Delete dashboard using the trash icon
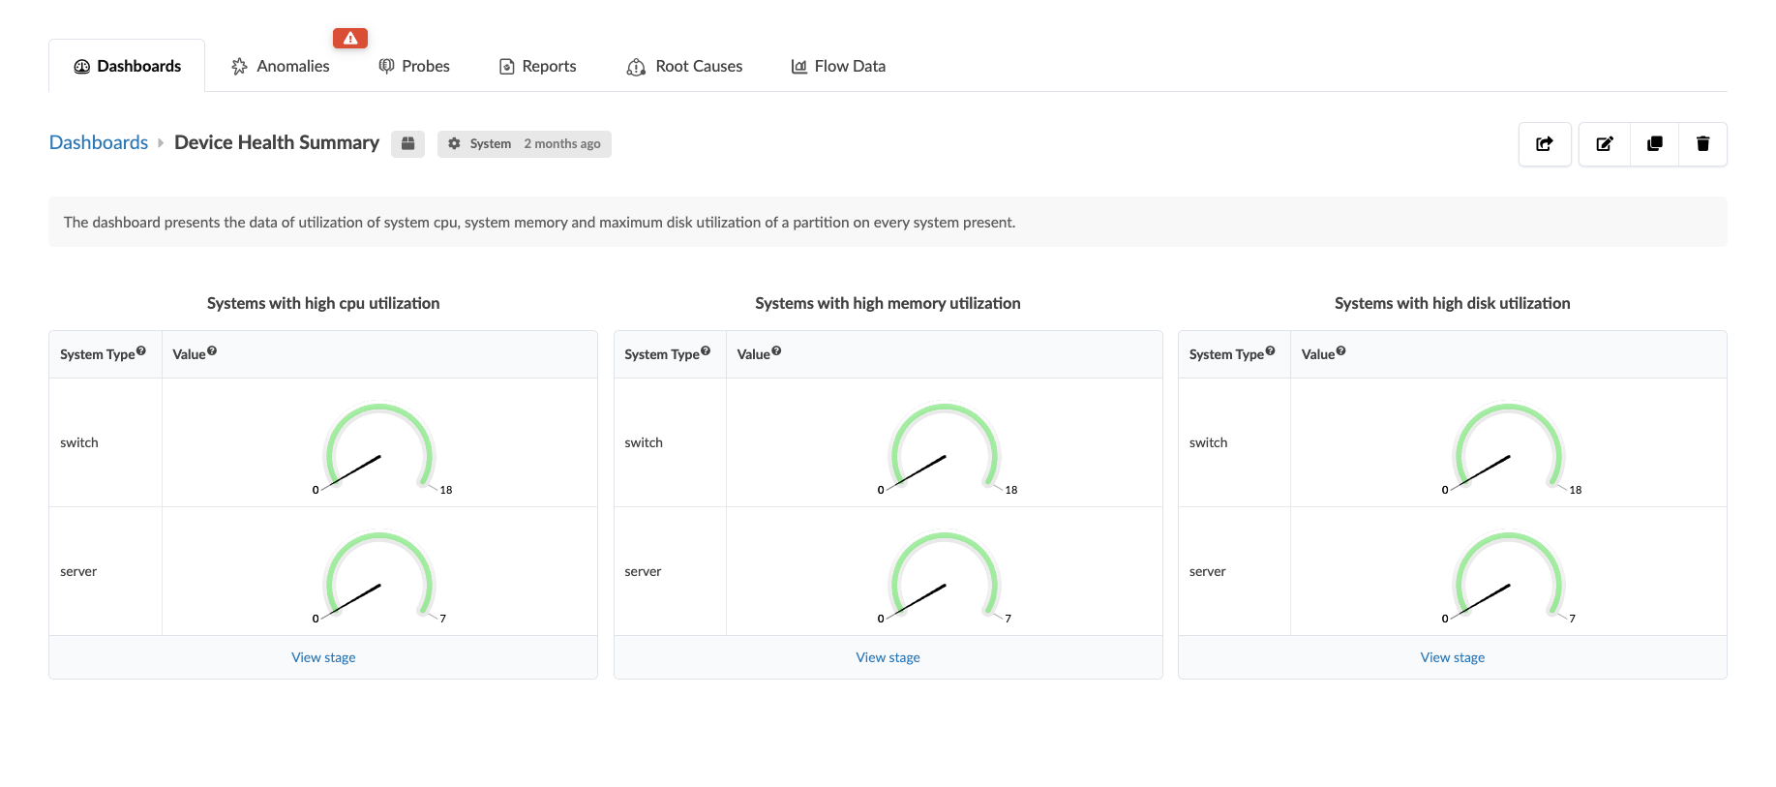This screenshot has width=1776, height=787. [1703, 144]
